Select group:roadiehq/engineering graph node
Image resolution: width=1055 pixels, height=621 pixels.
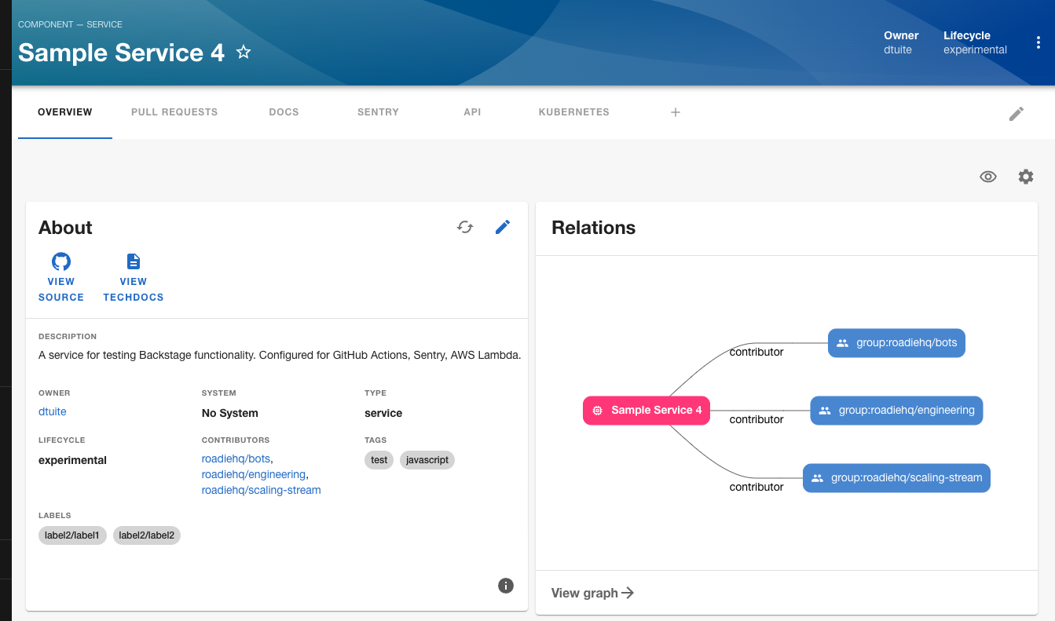pyautogui.click(x=896, y=411)
